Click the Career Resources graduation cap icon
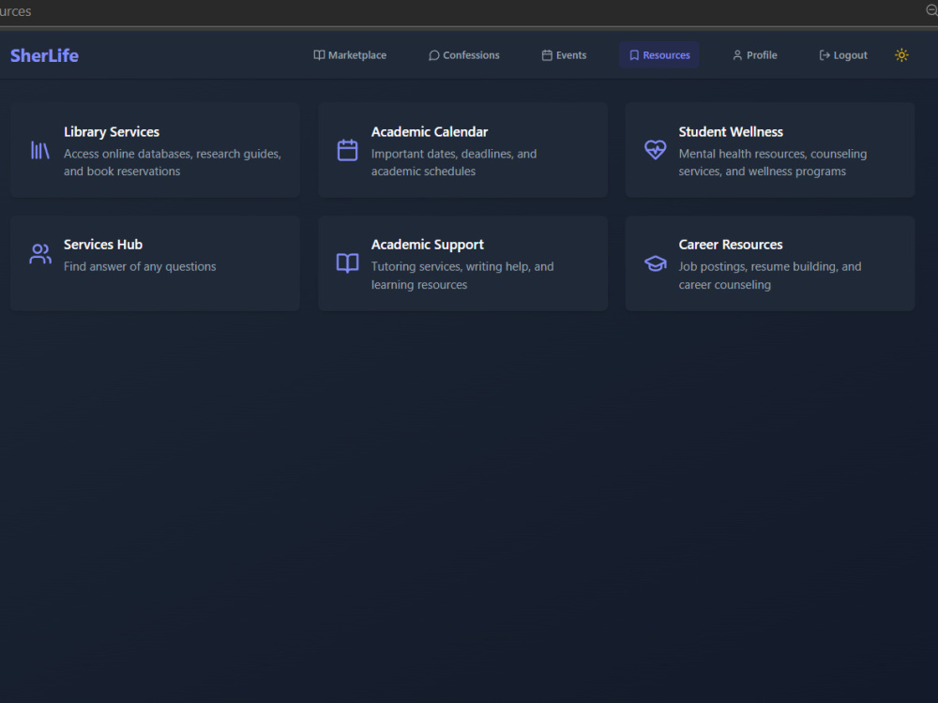Viewport: 938px width, 703px height. (655, 263)
